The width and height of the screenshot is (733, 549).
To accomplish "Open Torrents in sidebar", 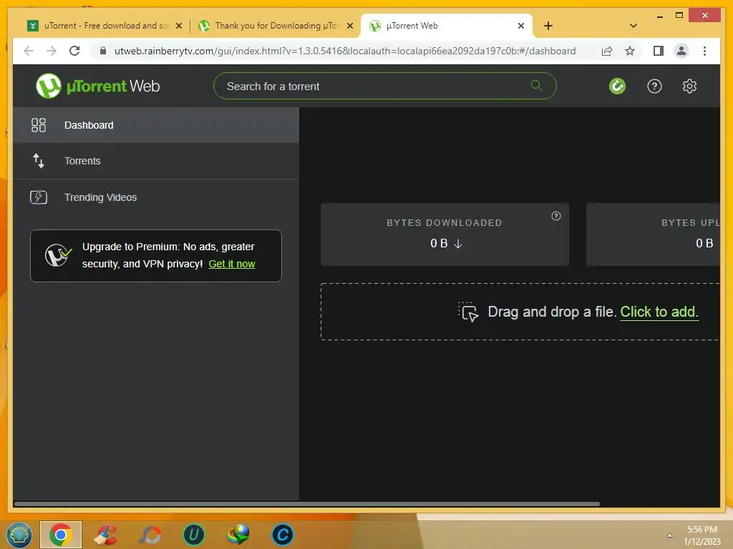I will click(x=156, y=161).
